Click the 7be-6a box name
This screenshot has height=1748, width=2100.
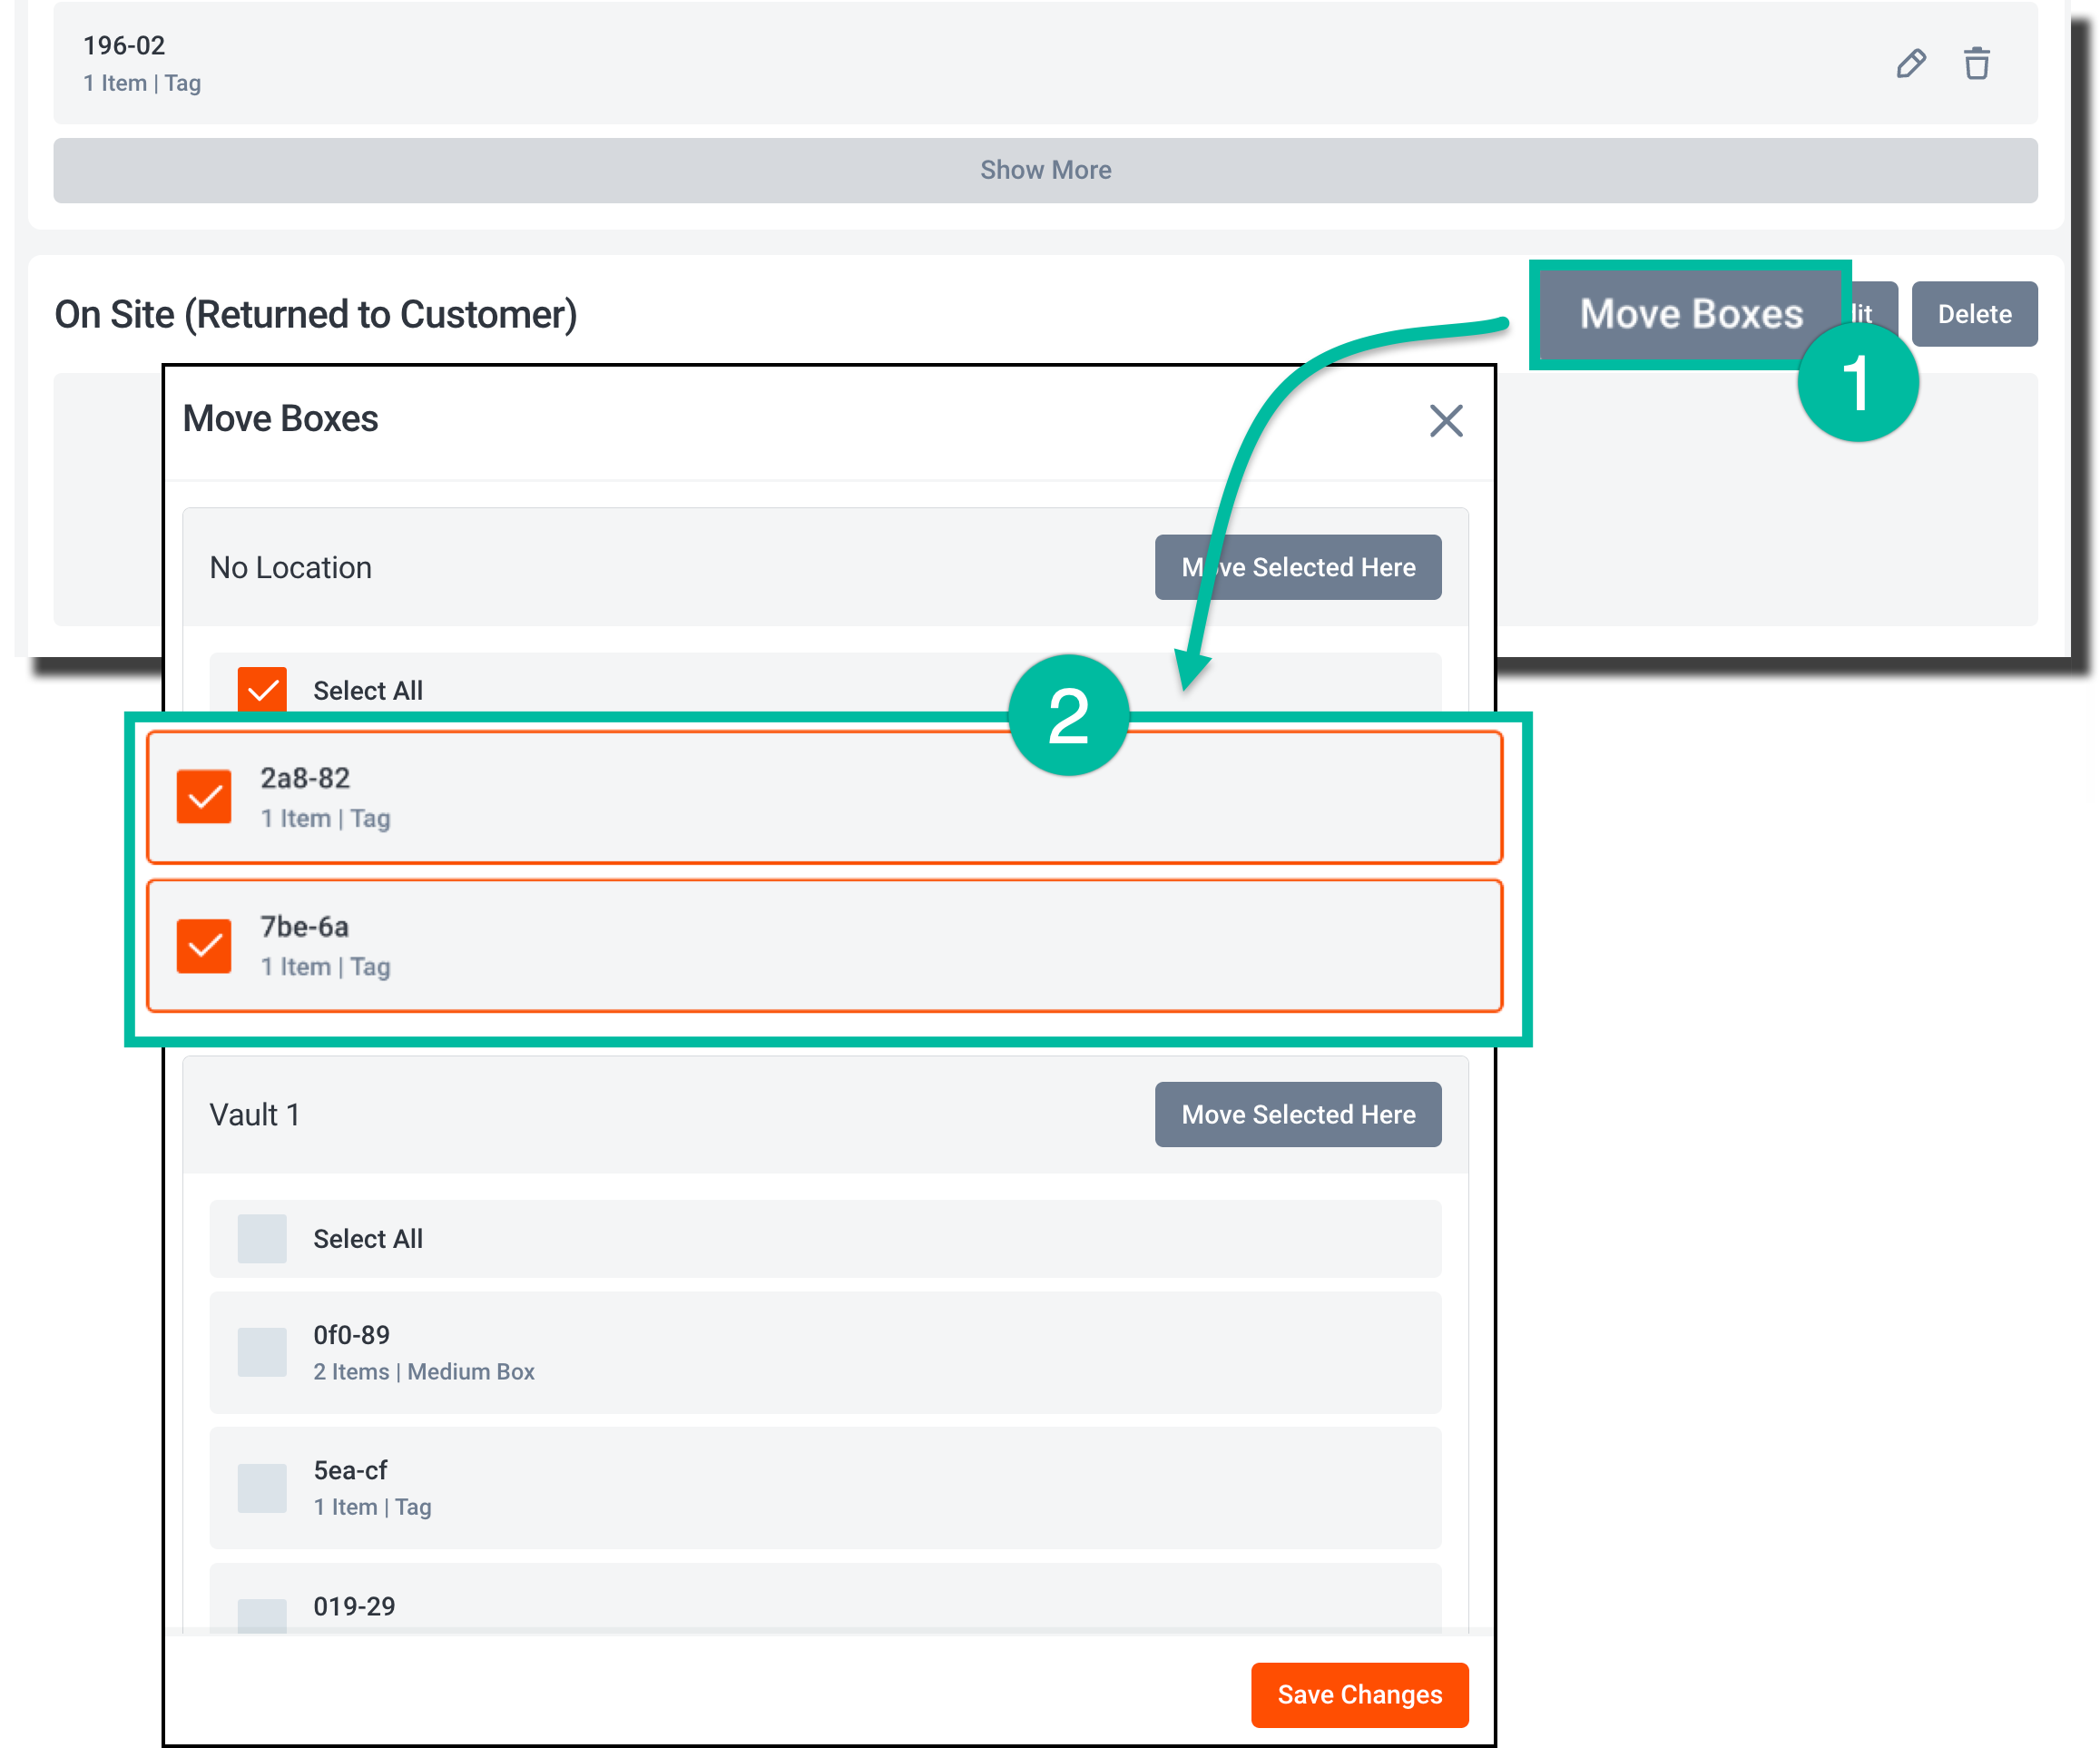click(305, 926)
